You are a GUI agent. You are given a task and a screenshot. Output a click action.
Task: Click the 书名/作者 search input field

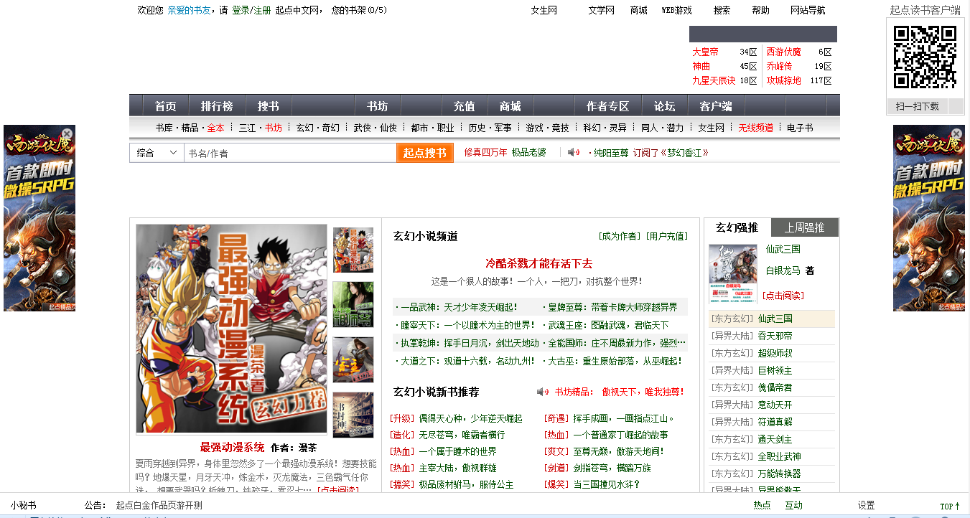tap(290, 153)
